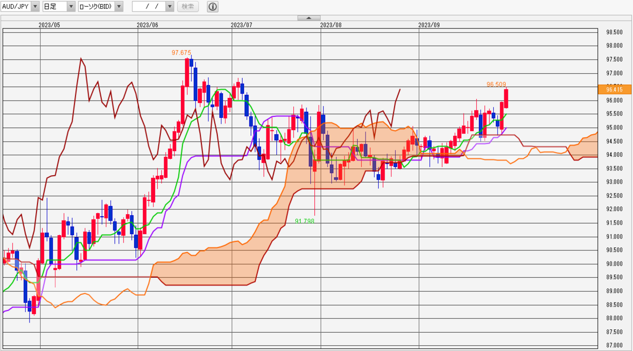Image resolution: width=633 pixels, height=351 pixels.
Task: Click the 2023/06 date axis label
Action: point(147,25)
